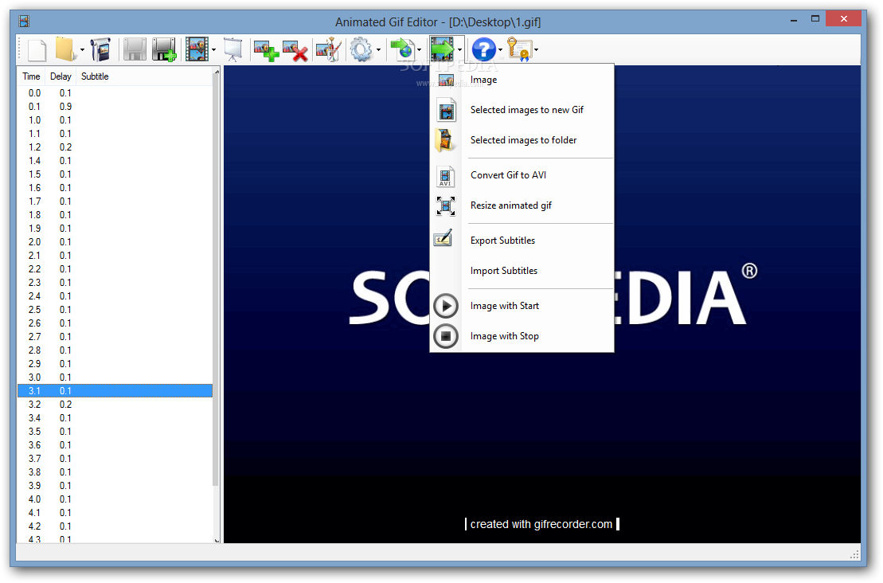The width and height of the screenshot is (883, 583).
Task: Click the film strip animation icon
Action: [x=197, y=49]
